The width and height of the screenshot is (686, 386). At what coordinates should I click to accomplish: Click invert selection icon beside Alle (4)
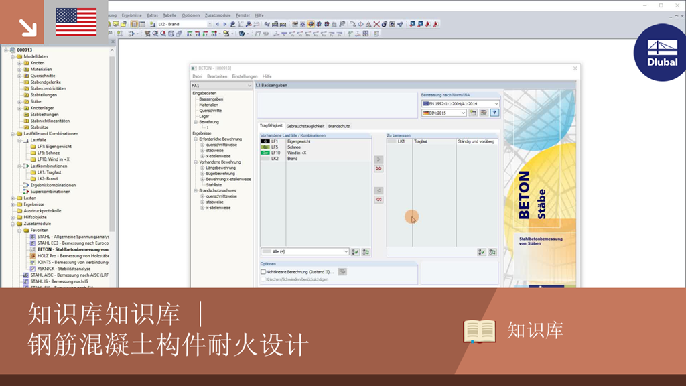point(366,252)
